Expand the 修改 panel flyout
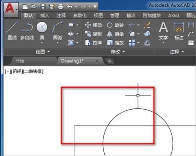The height and width of the screenshot is (156, 196). point(118,51)
